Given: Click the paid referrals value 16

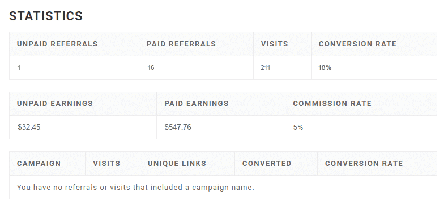Looking at the screenshot, I should click(151, 68).
